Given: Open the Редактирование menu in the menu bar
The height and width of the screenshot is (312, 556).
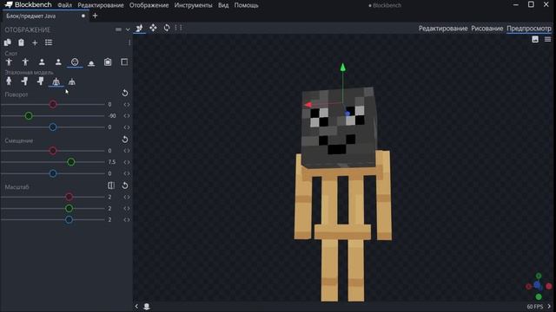Looking at the screenshot, I should [101, 5].
